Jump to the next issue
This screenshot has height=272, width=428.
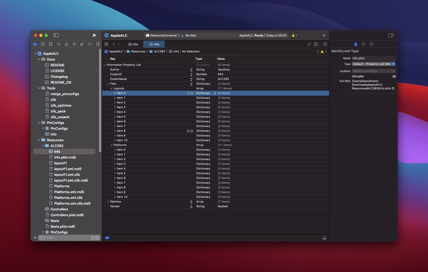tap(326, 52)
